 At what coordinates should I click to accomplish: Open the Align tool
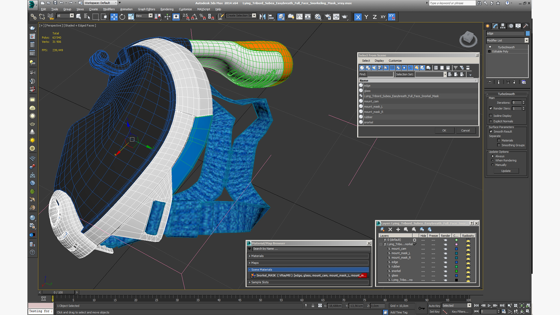271,17
